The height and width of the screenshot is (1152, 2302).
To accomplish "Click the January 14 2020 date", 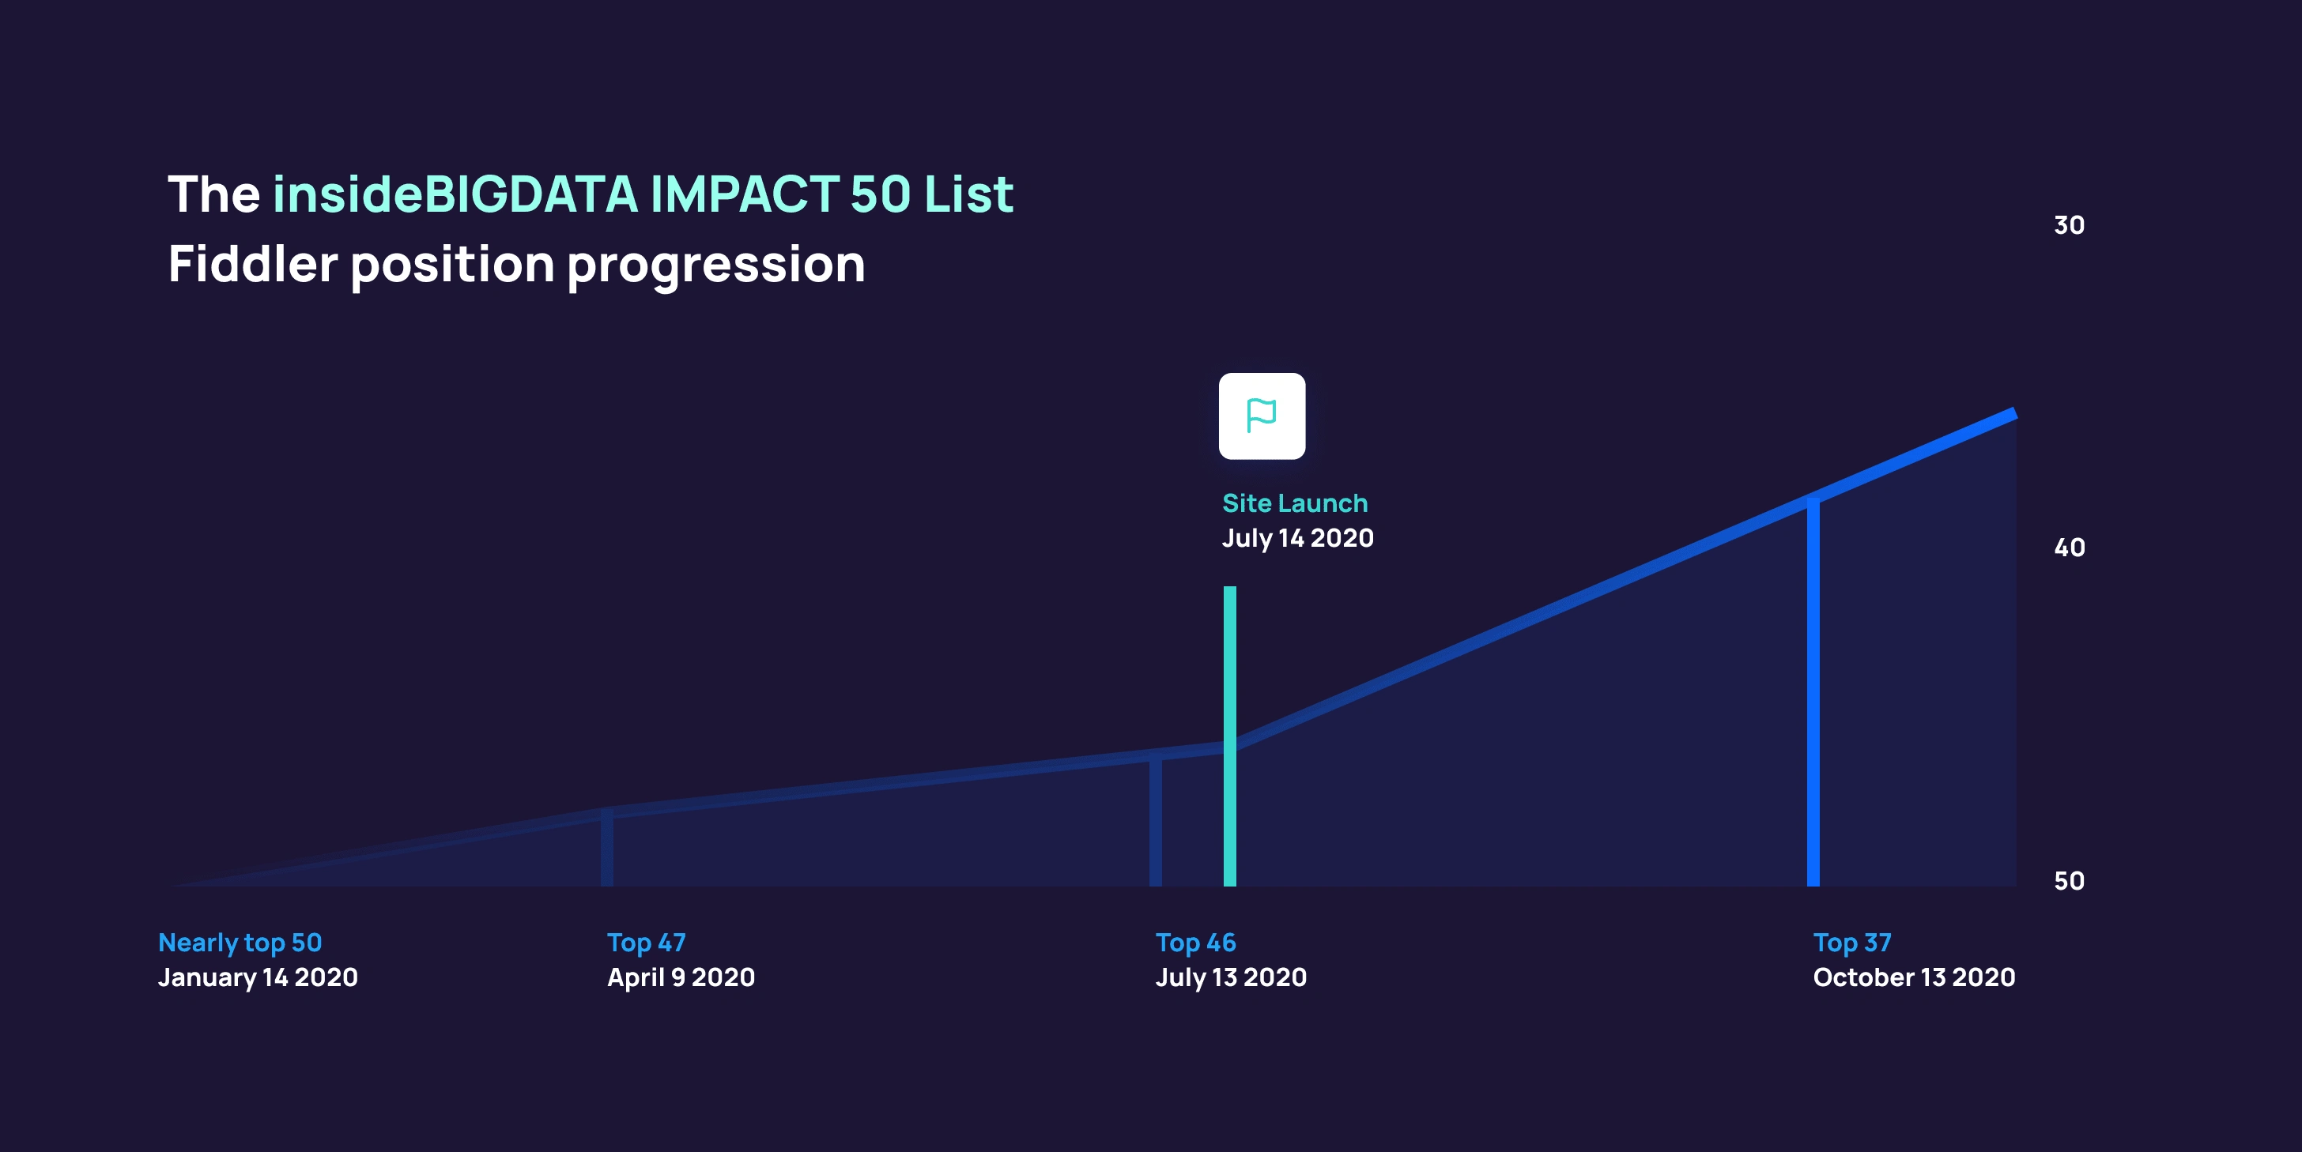I will (258, 977).
